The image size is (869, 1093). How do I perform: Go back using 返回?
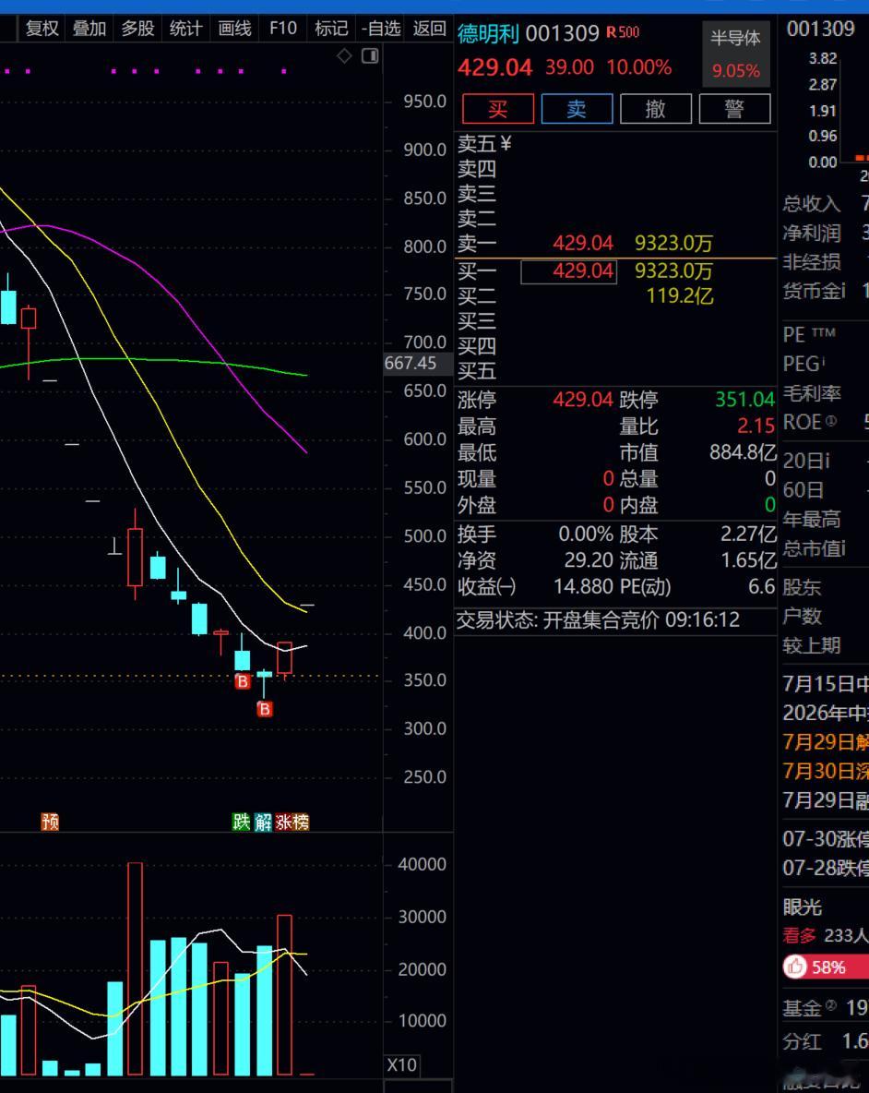pyautogui.click(x=429, y=29)
